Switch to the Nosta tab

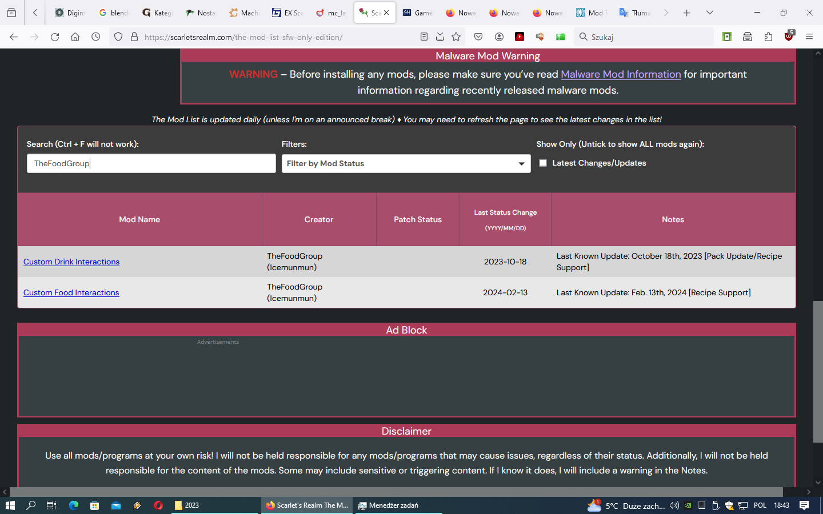point(201,13)
